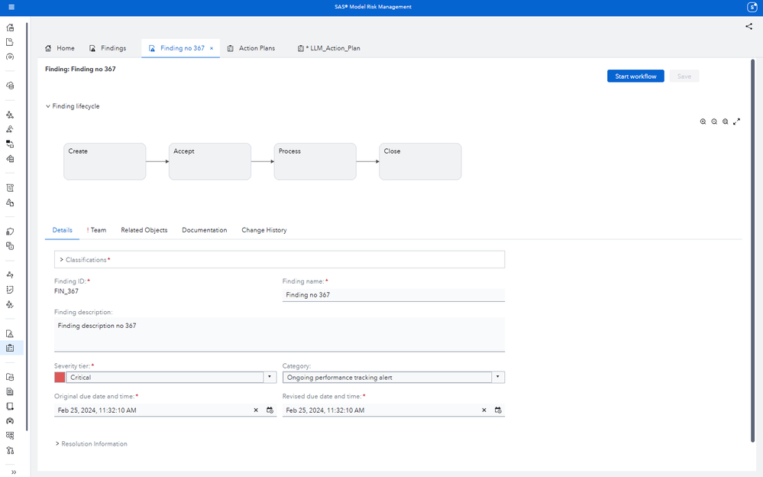Viewport: 763px width, 477px height.
Task: Open the Severity tier dropdown arrow
Action: pyautogui.click(x=270, y=377)
